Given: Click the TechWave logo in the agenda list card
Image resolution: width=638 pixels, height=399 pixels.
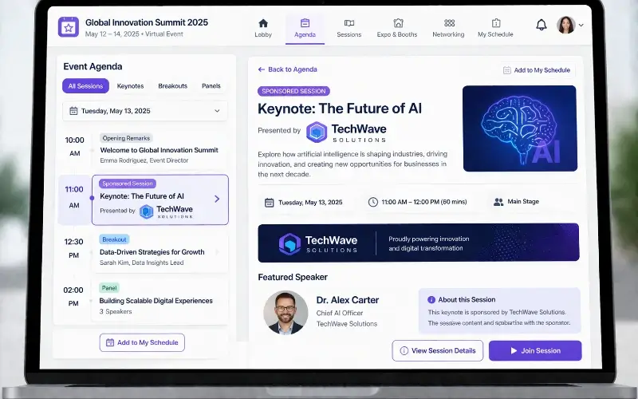Looking at the screenshot, I should point(166,211).
